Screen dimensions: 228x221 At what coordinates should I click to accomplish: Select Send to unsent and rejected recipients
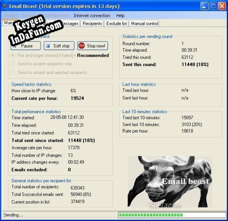pyautogui.click(x=13, y=72)
